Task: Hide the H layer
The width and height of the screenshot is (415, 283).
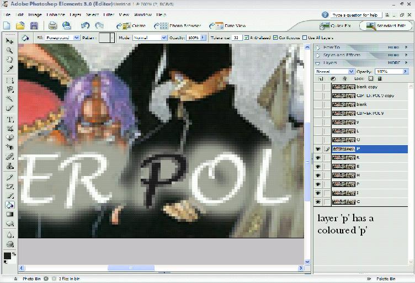Action: pyautogui.click(x=318, y=175)
